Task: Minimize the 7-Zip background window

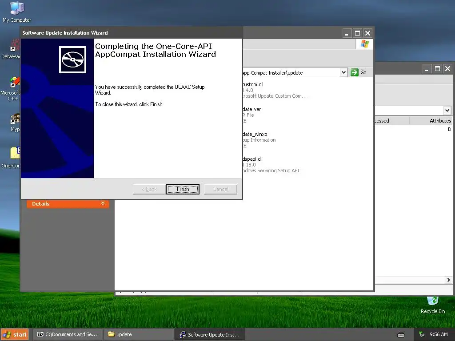Action: [427, 69]
